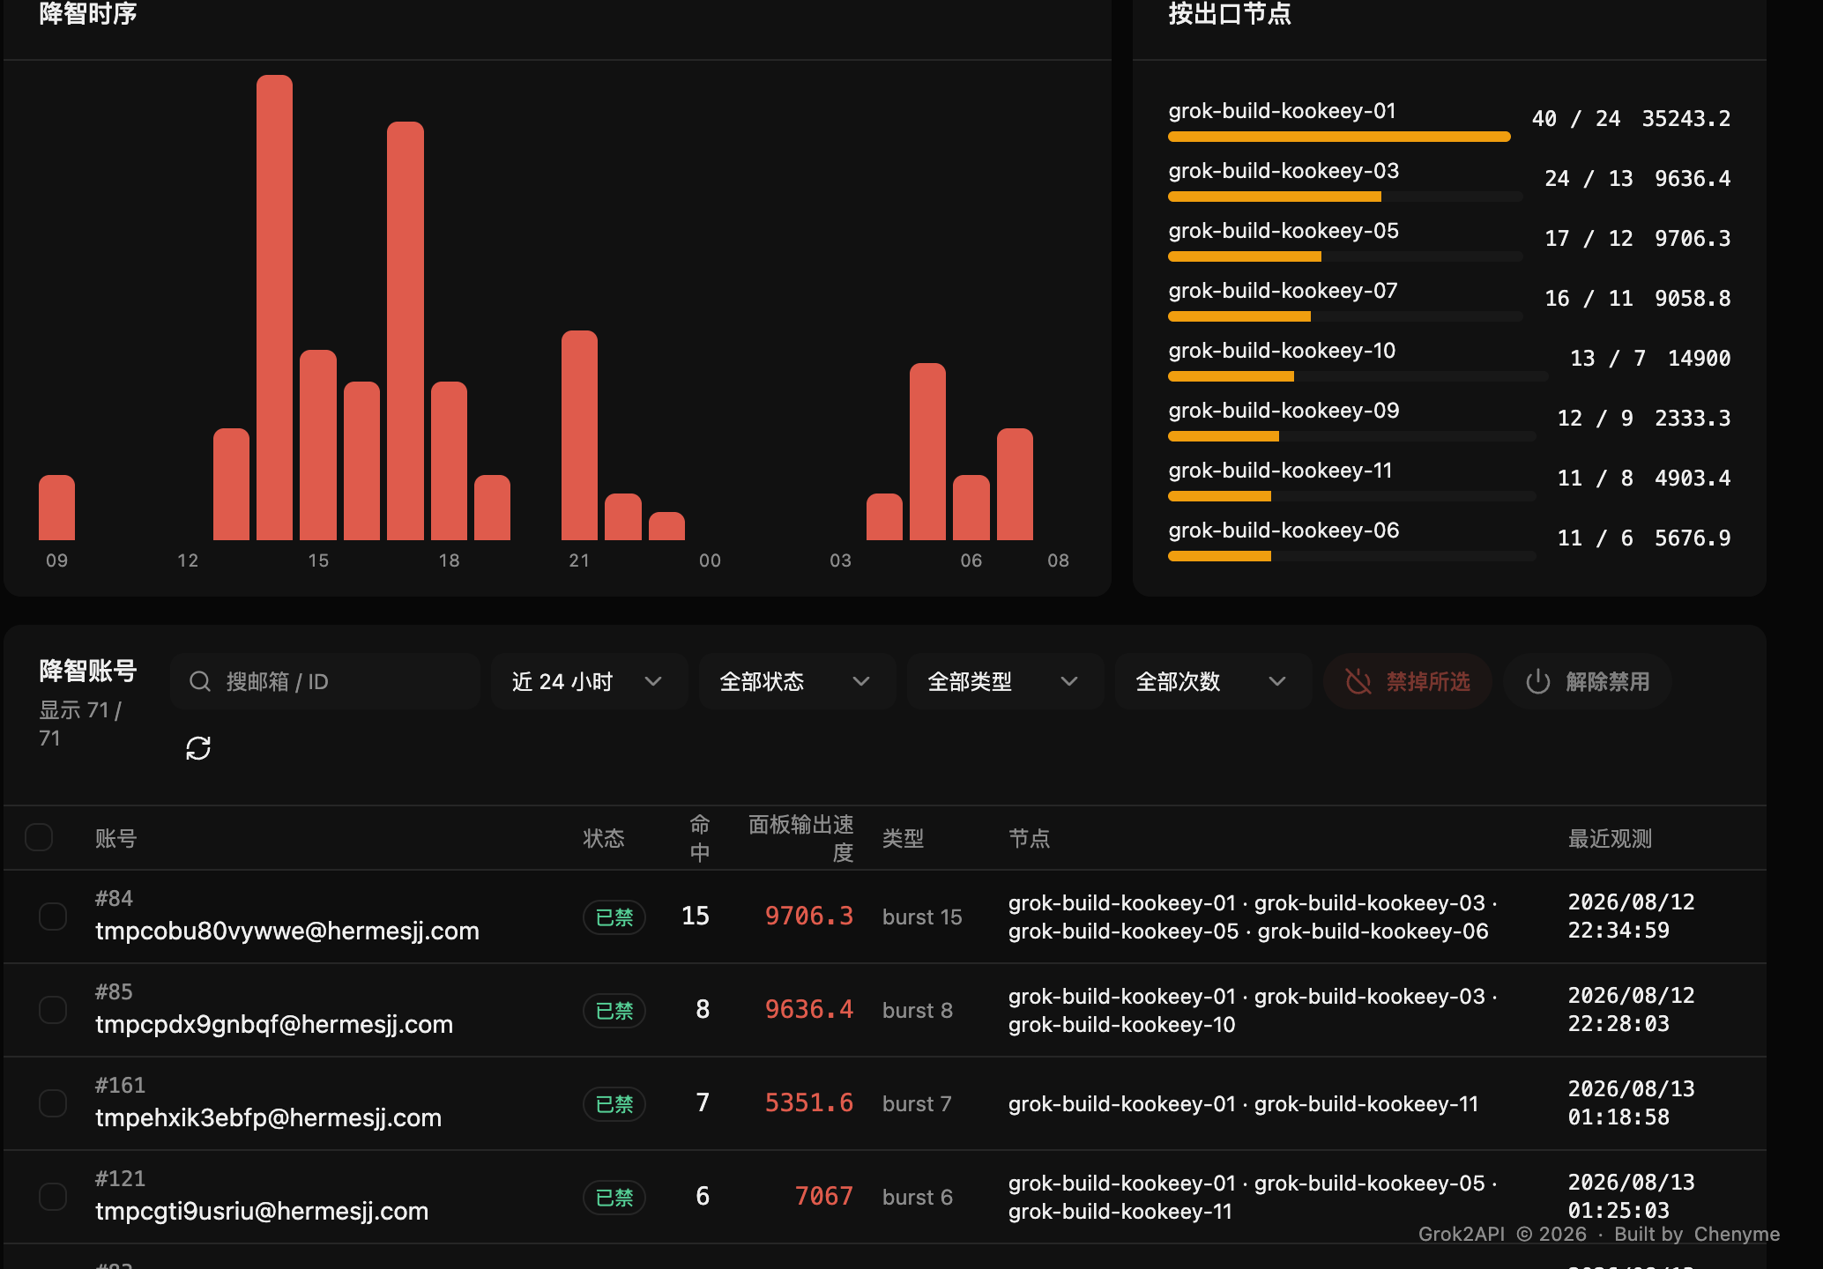
Task: Click the 已禁 badge in the #161 row
Action: [x=614, y=1104]
